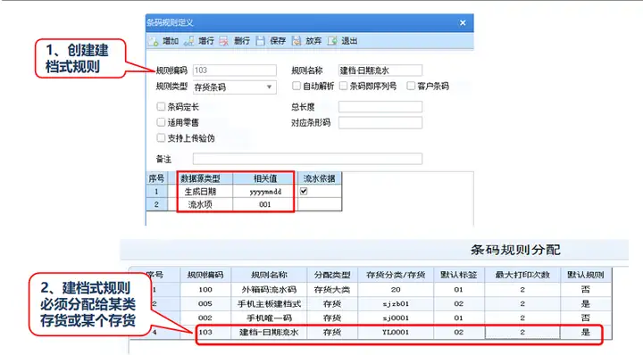Screen dimensions: 643x355
Task: Enable the 条码定长 checkbox
Action: coord(161,106)
